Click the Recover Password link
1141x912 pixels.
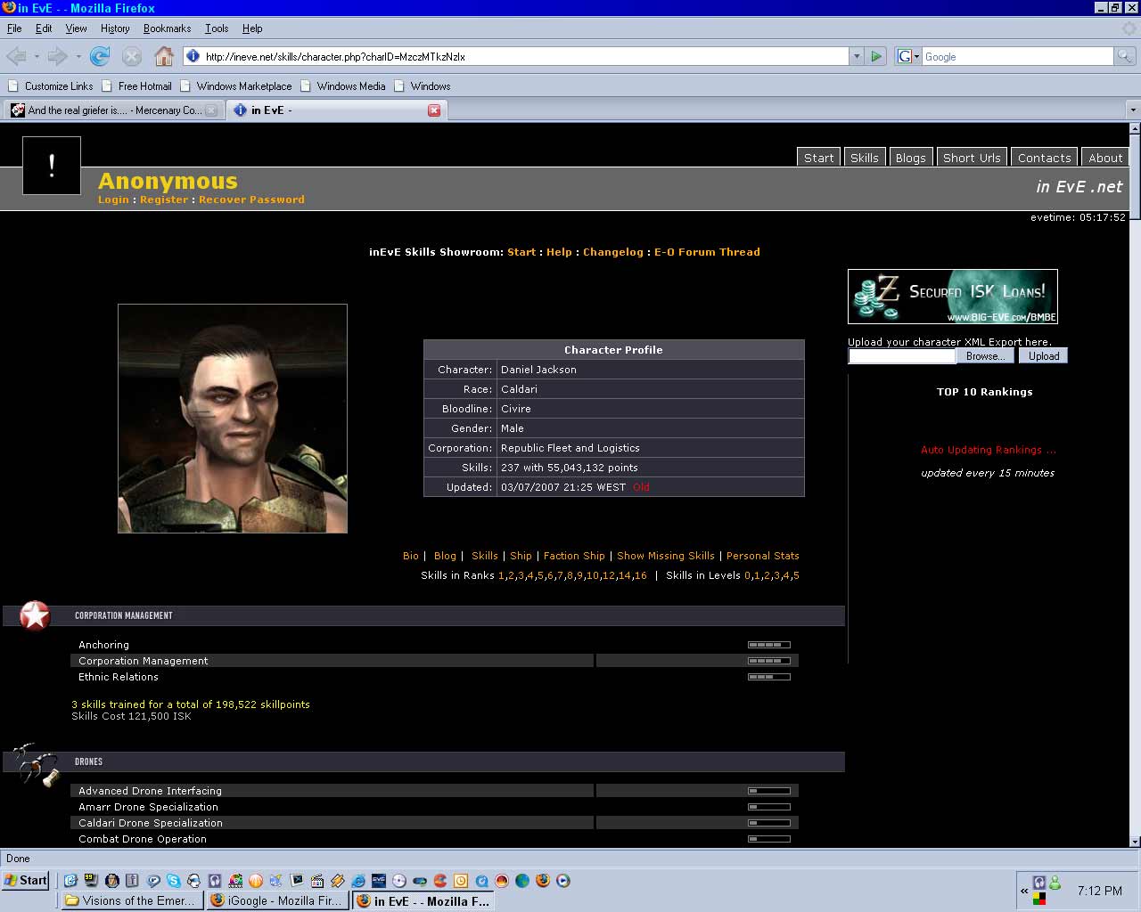[251, 199]
